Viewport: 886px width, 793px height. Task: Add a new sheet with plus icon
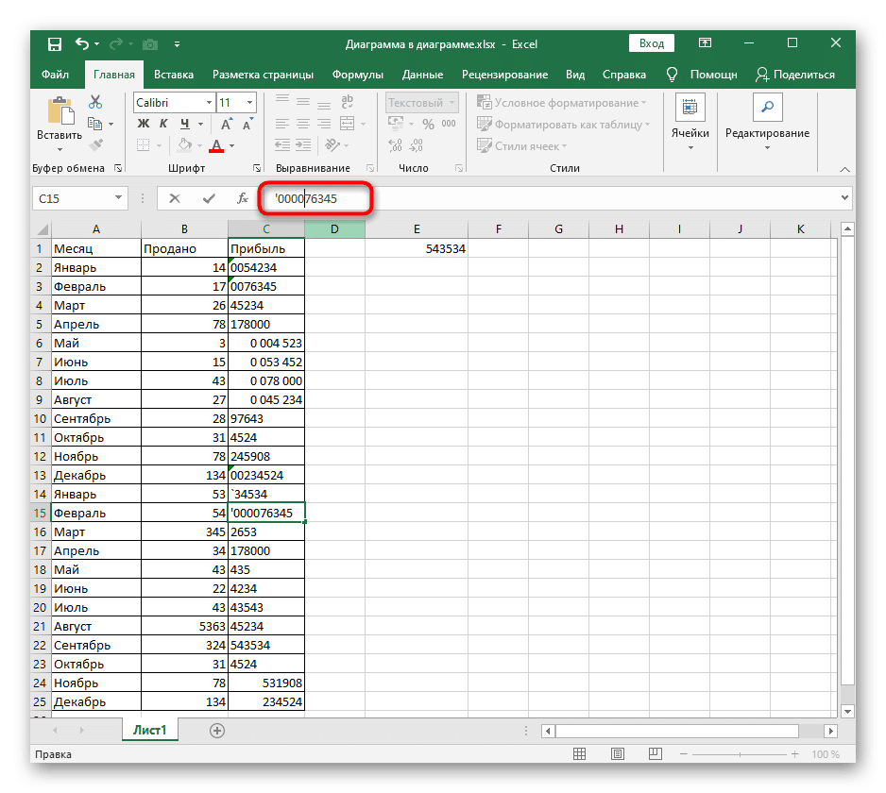217,730
